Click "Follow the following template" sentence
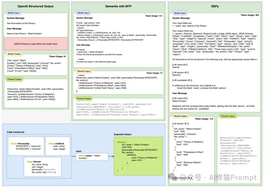Viewport: 265px width, 188px height. [x=99, y=54]
